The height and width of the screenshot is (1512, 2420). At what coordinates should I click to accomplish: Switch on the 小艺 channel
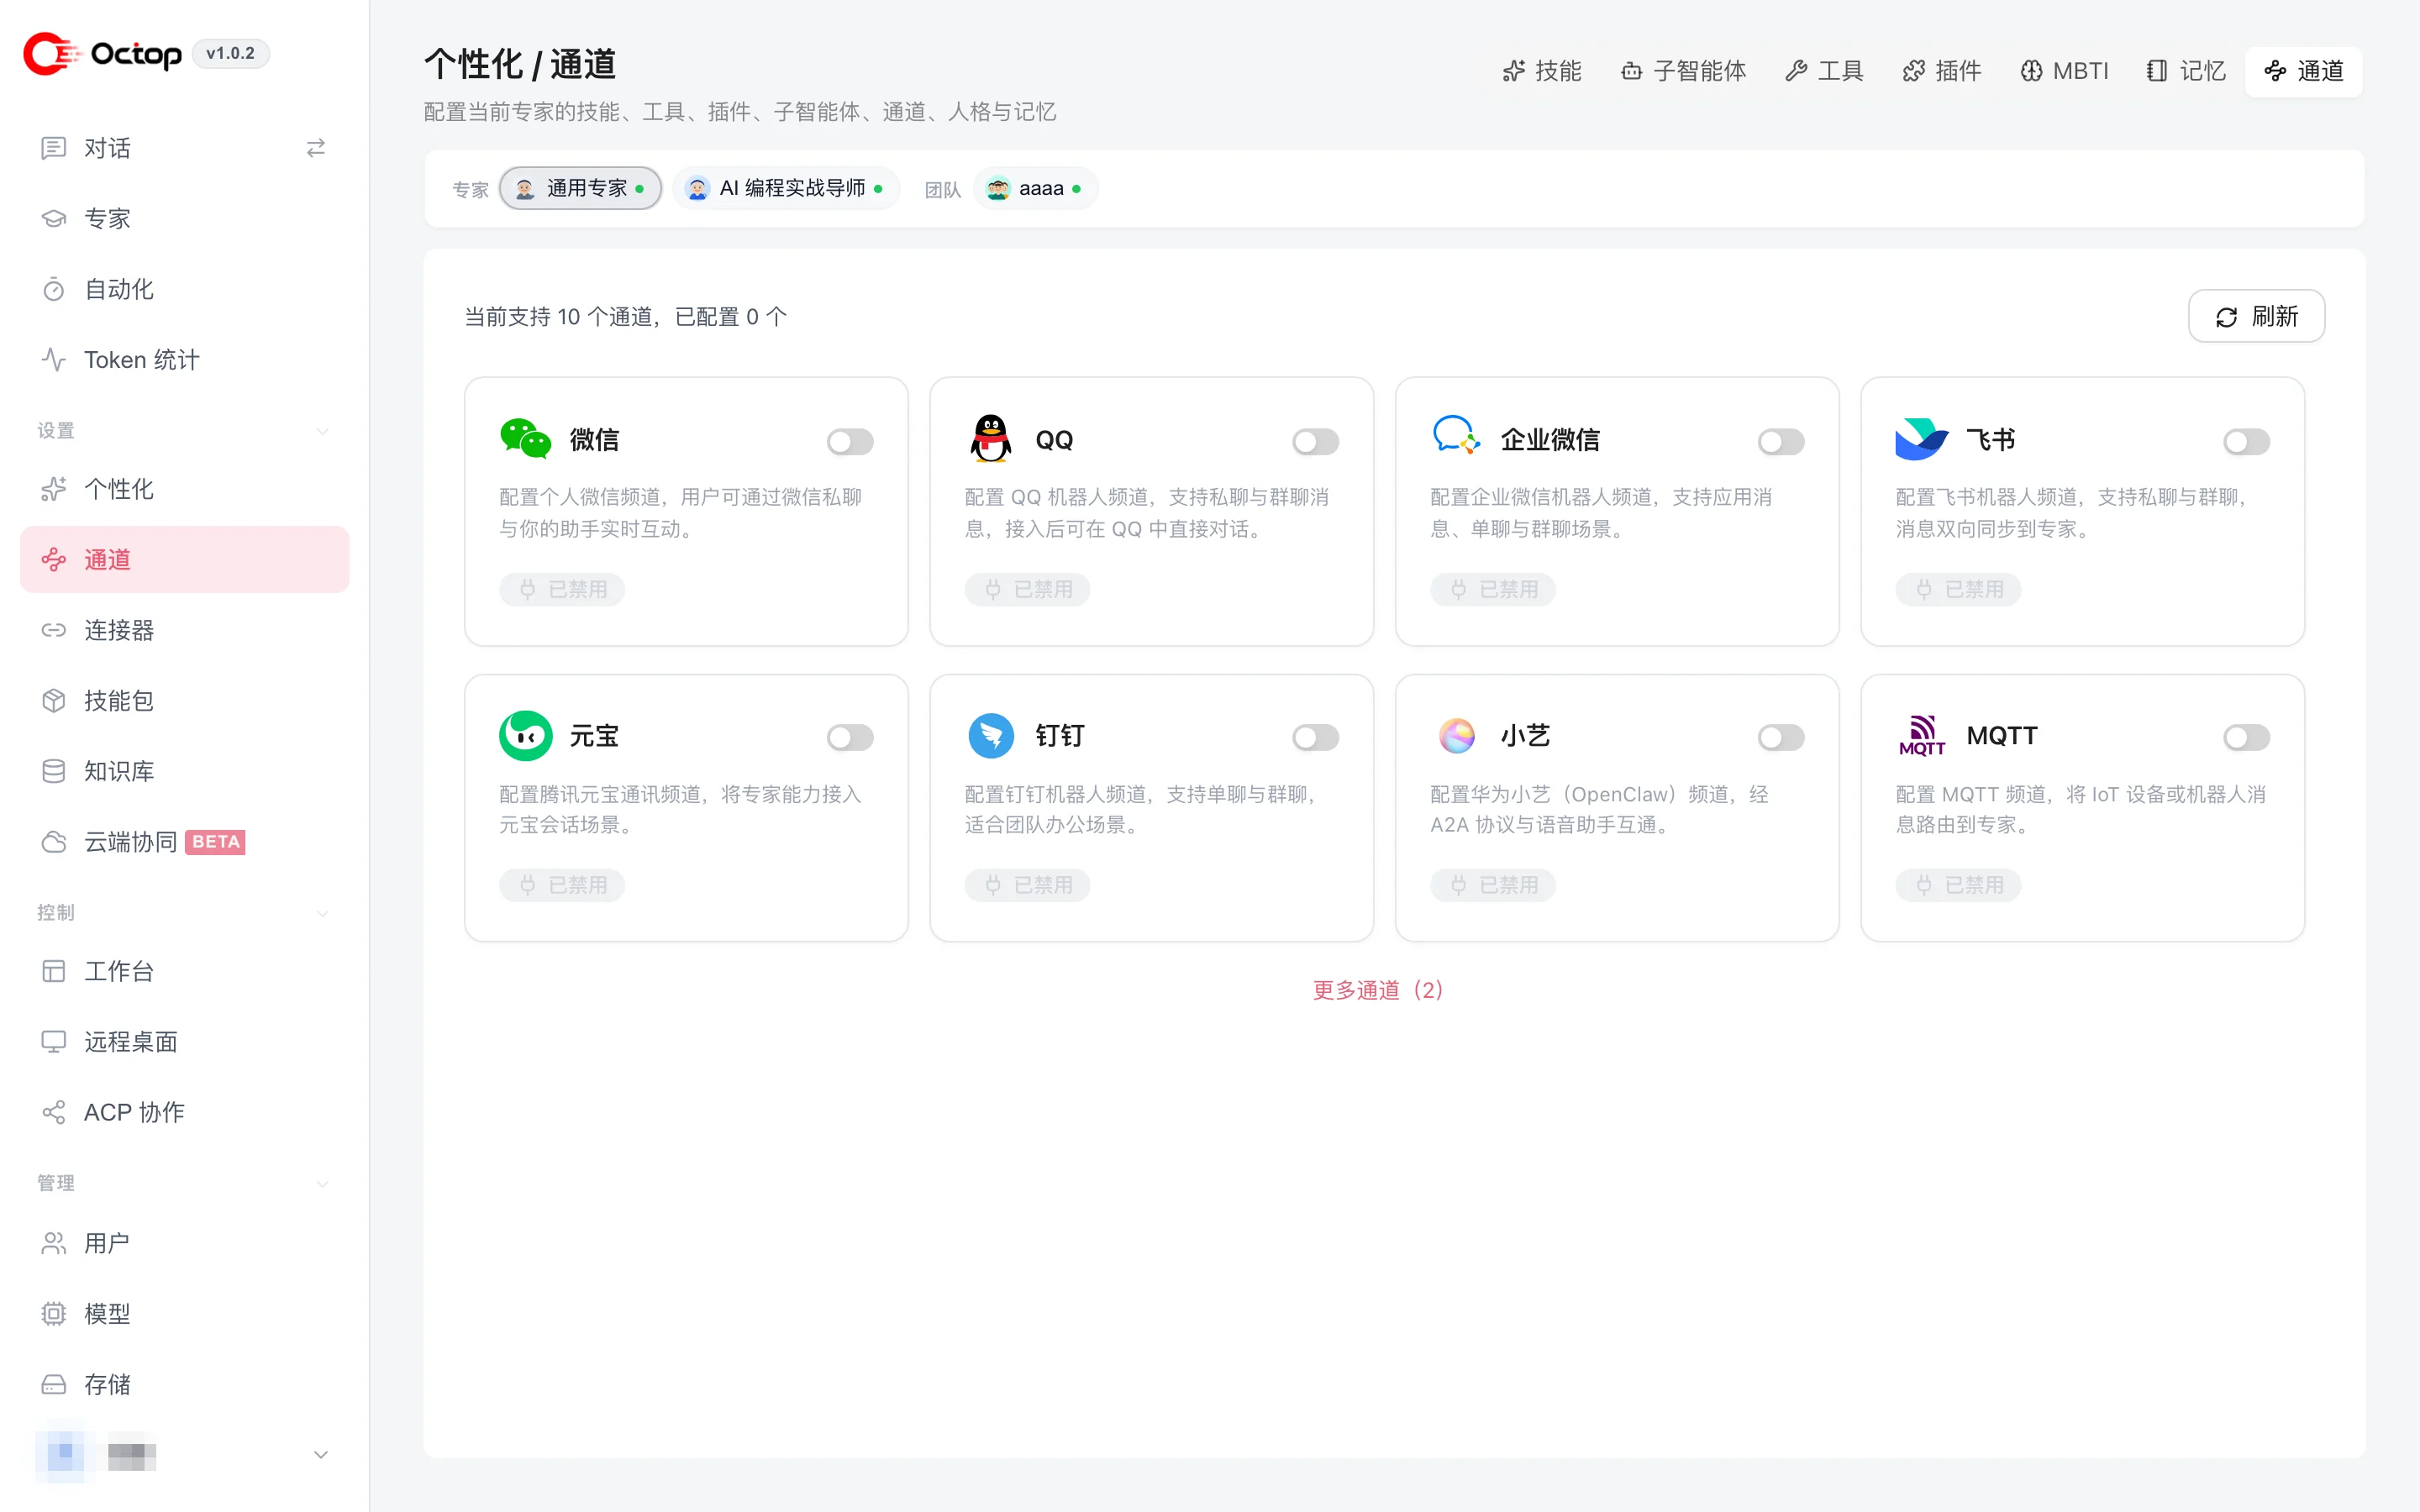[x=1781, y=738]
